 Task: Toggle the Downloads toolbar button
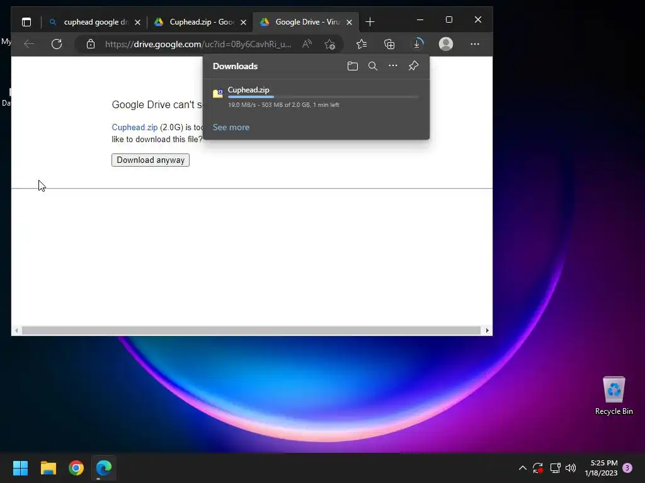click(x=418, y=44)
